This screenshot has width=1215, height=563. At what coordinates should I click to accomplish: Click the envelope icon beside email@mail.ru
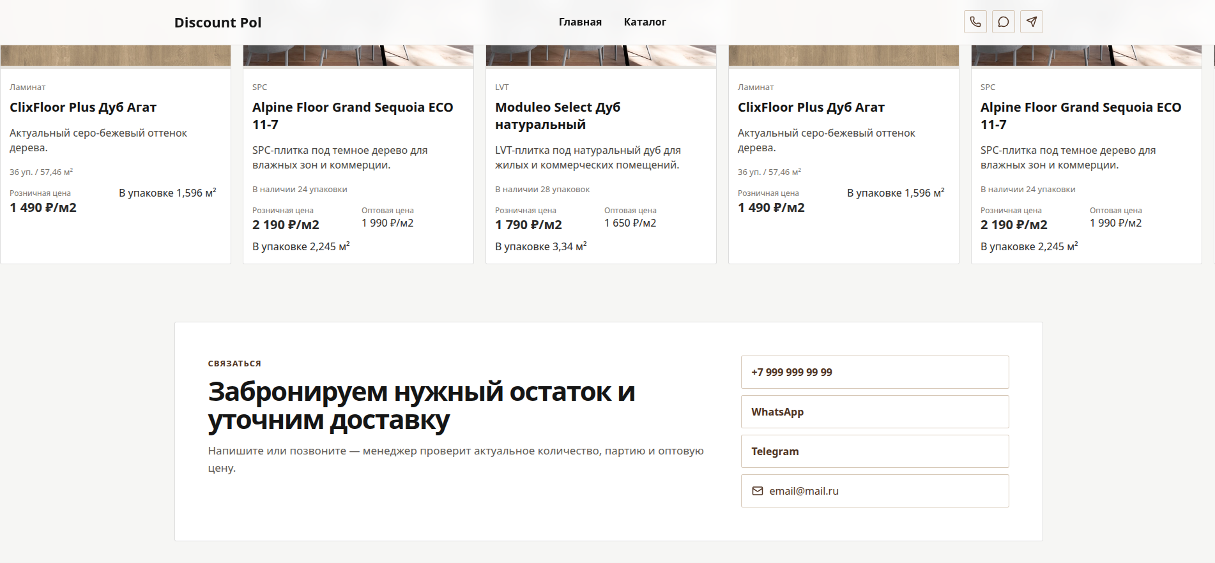click(758, 491)
